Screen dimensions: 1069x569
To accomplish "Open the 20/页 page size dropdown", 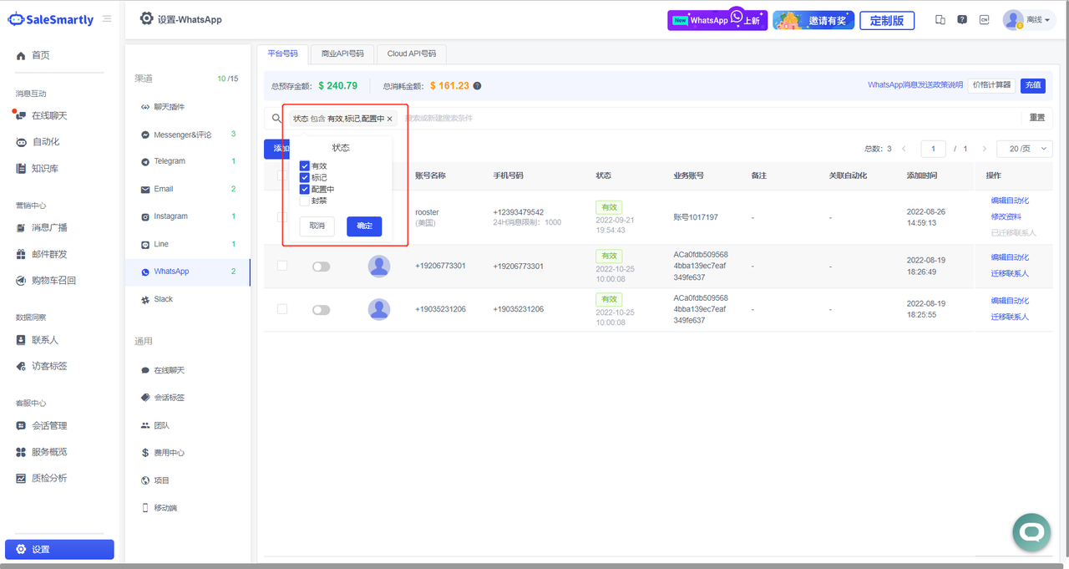I will (1024, 149).
